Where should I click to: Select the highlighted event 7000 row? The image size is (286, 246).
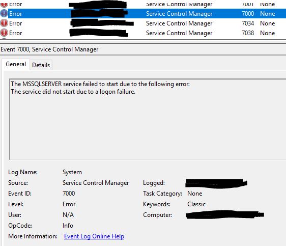[x=143, y=14]
